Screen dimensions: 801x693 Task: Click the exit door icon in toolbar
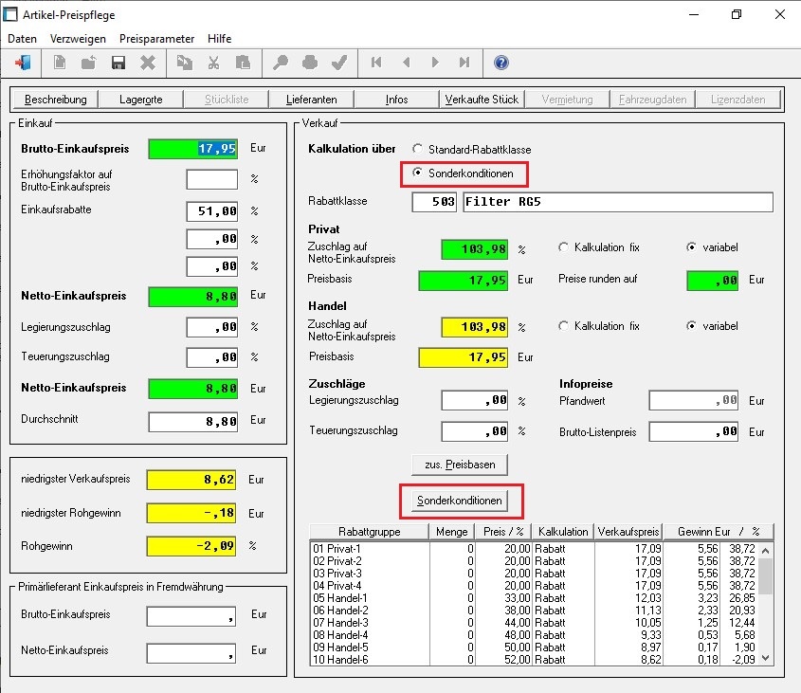pyautogui.click(x=23, y=63)
